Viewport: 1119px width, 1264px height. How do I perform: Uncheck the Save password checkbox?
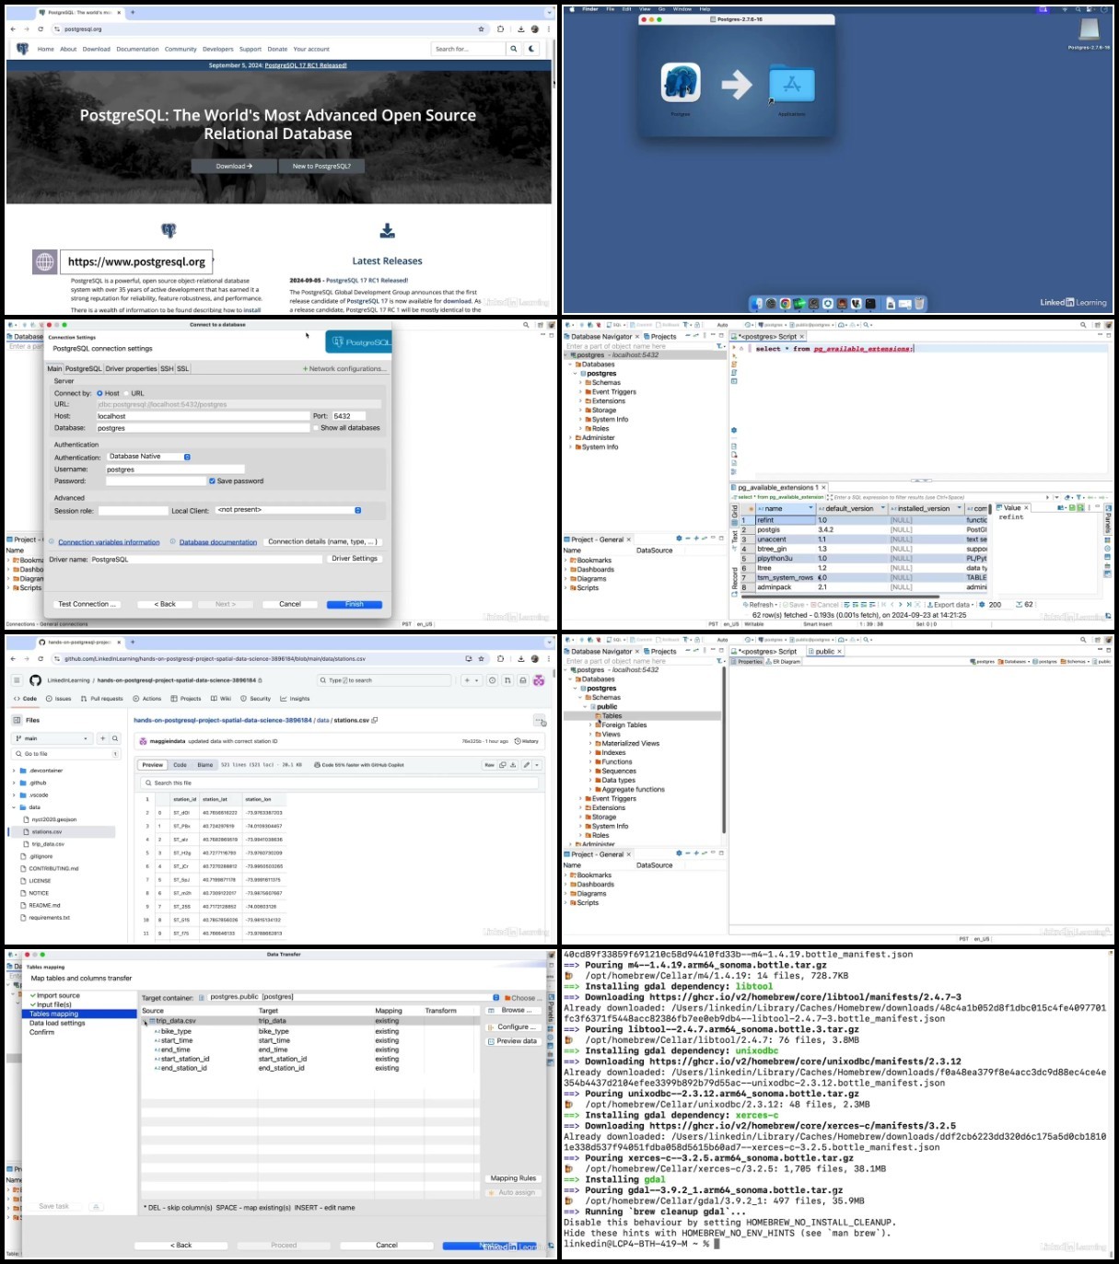click(x=212, y=481)
